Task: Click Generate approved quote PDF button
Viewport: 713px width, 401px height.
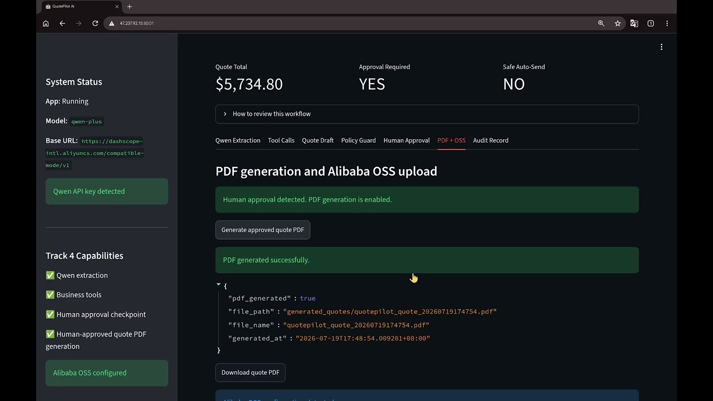Action: coord(262,230)
